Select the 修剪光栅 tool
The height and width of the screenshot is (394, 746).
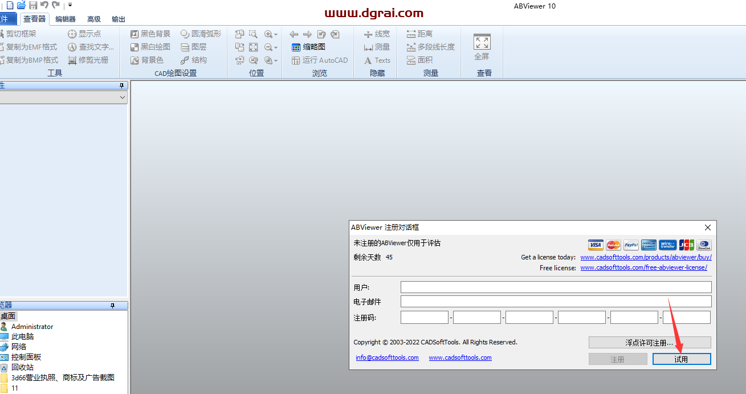[88, 60]
